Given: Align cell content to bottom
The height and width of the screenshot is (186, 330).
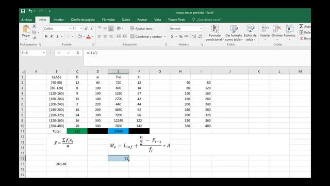Looking at the screenshot, I should click(x=111, y=28).
